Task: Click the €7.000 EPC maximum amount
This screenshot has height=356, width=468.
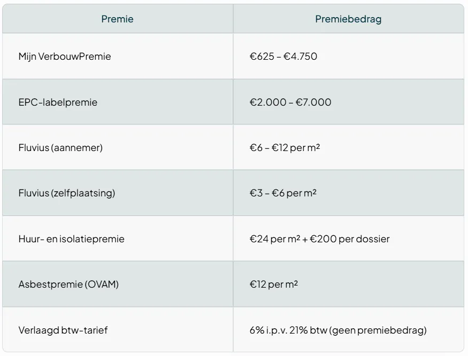Action: point(311,102)
